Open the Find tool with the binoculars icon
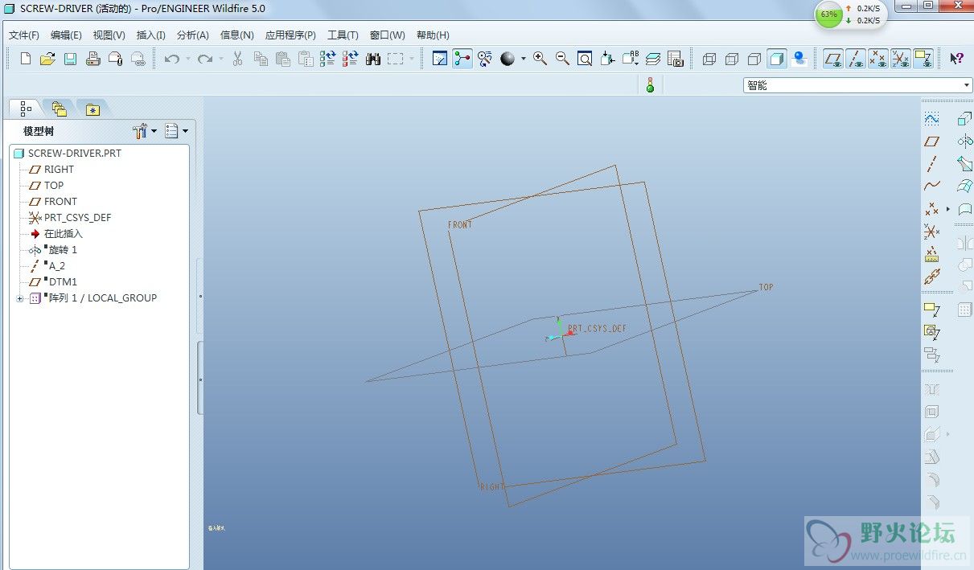Image resolution: width=974 pixels, height=570 pixels. tap(373, 59)
